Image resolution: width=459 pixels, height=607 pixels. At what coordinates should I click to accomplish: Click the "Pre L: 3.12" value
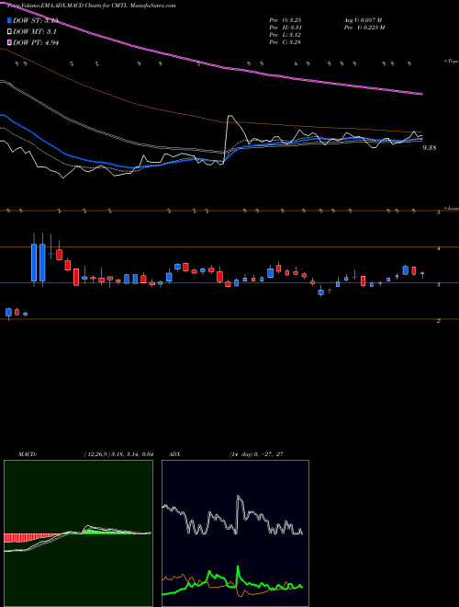[285, 35]
